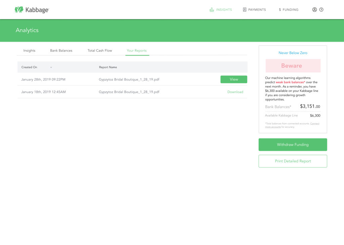The height and width of the screenshot is (245, 344).
Task: Follow the Connect more accounts link
Action: 314,124
